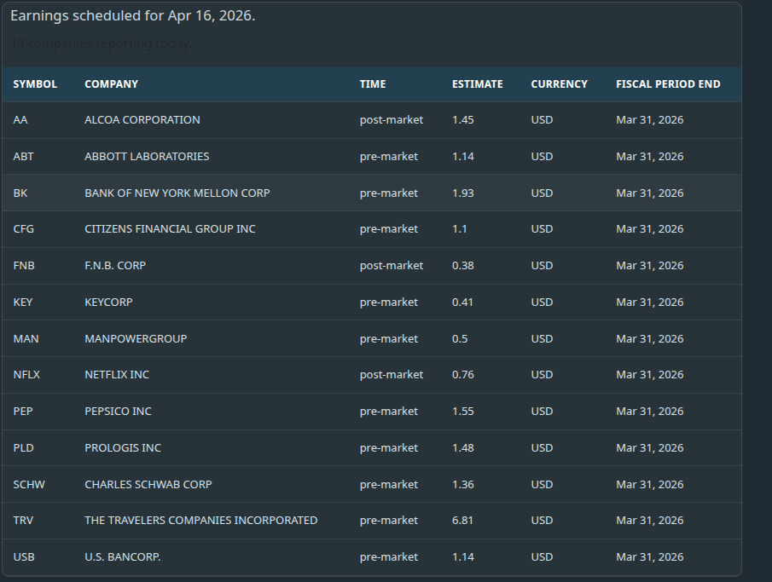Select CITIZENS FINANCIAL GROUP INC row
772x582 pixels.
coord(170,229)
